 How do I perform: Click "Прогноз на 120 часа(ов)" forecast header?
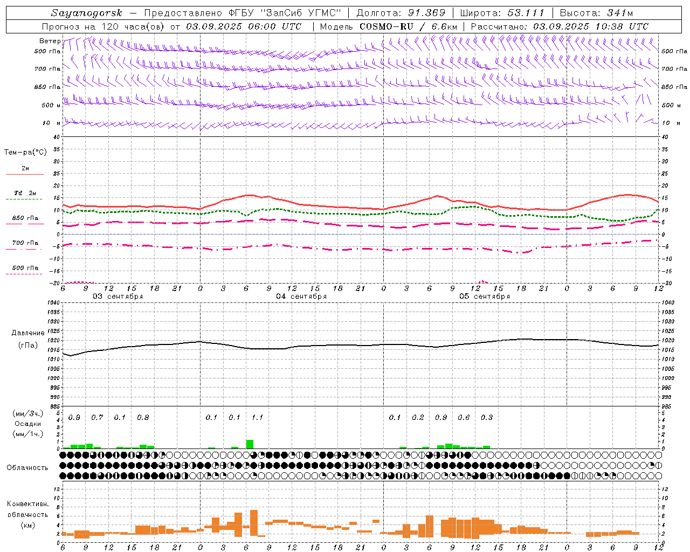(x=103, y=26)
